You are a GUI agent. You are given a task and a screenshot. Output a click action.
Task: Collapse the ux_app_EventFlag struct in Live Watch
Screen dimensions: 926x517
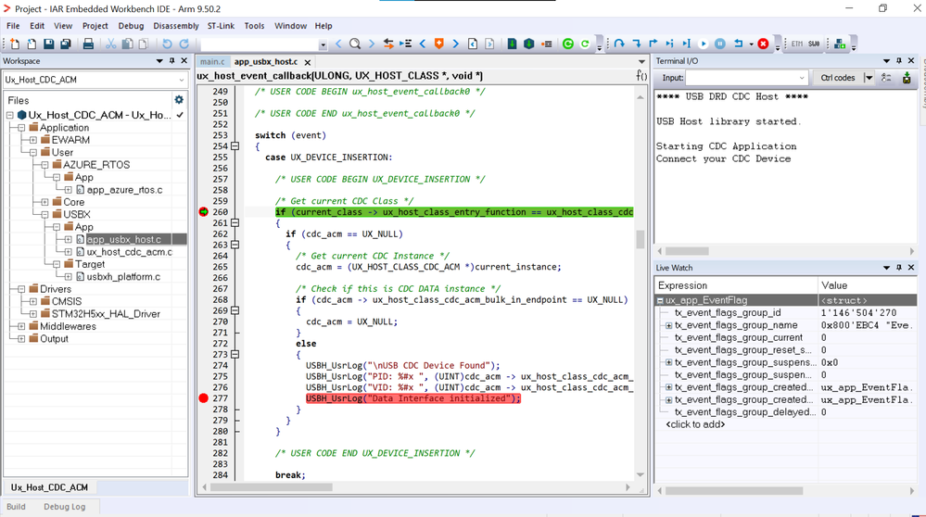point(660,300)
